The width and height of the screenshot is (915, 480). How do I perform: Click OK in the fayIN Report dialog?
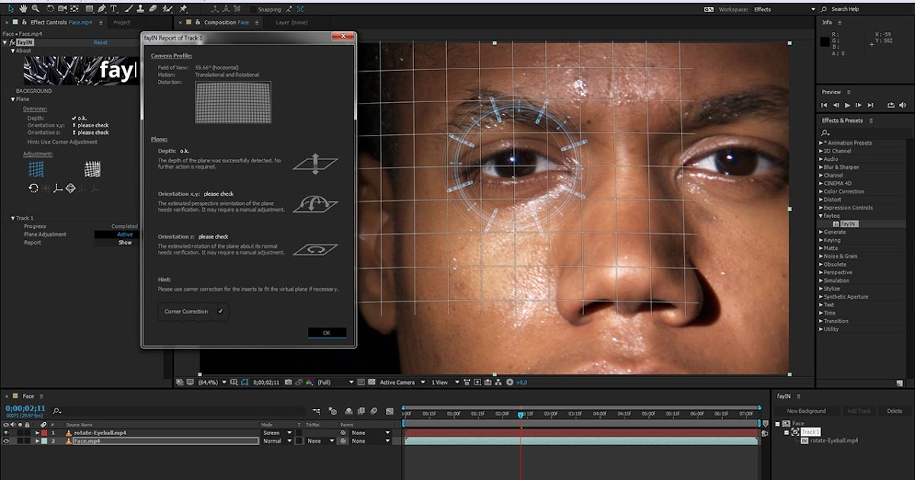(x=326, y=333)
